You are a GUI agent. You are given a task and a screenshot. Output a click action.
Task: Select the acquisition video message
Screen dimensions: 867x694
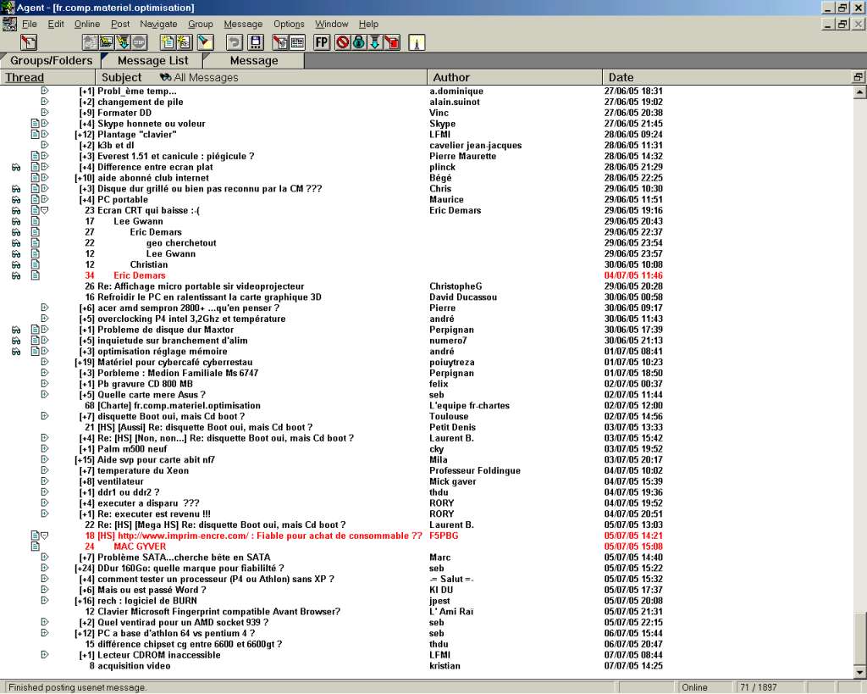click(x=134, y=666)
